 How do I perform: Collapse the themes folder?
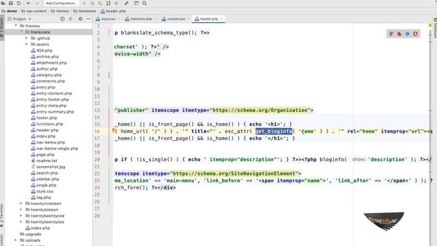[x=16, y=26]
